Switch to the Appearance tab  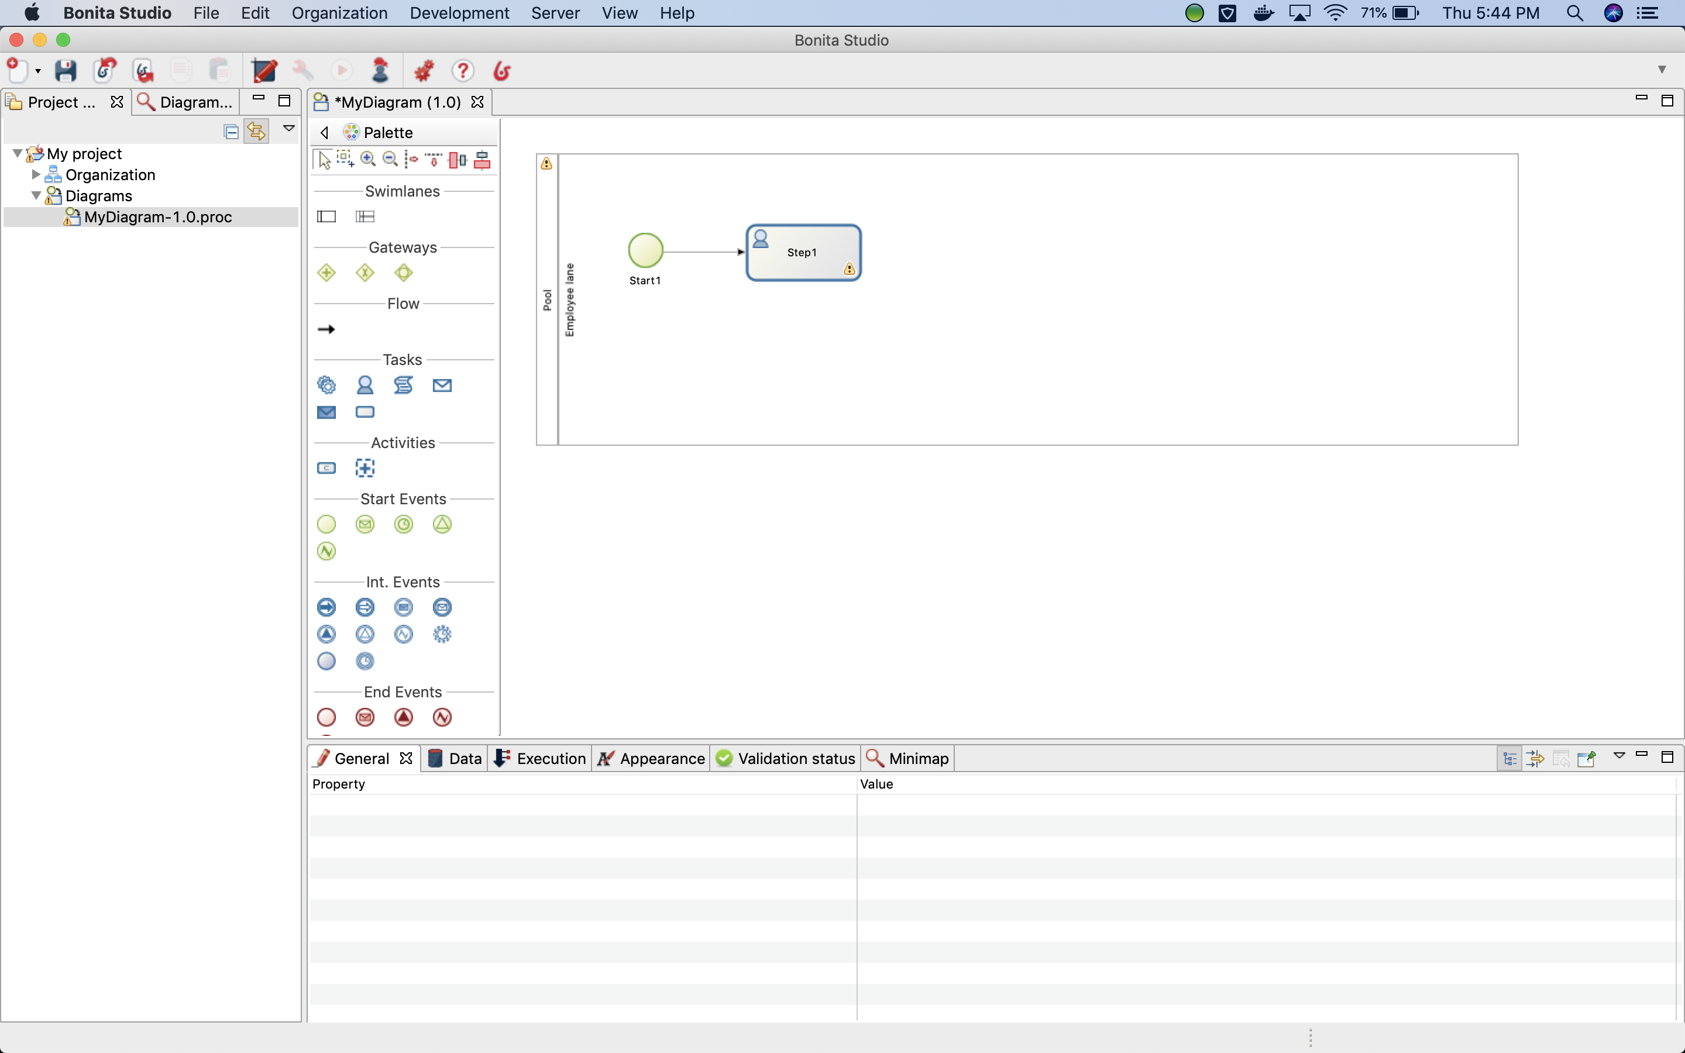651,758
